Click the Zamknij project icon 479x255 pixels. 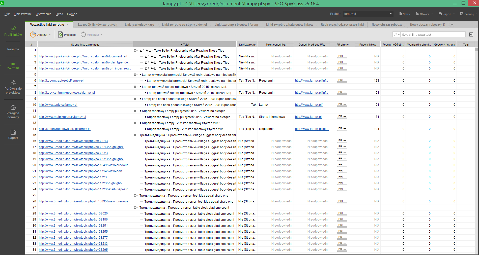(x=462, y=14)
